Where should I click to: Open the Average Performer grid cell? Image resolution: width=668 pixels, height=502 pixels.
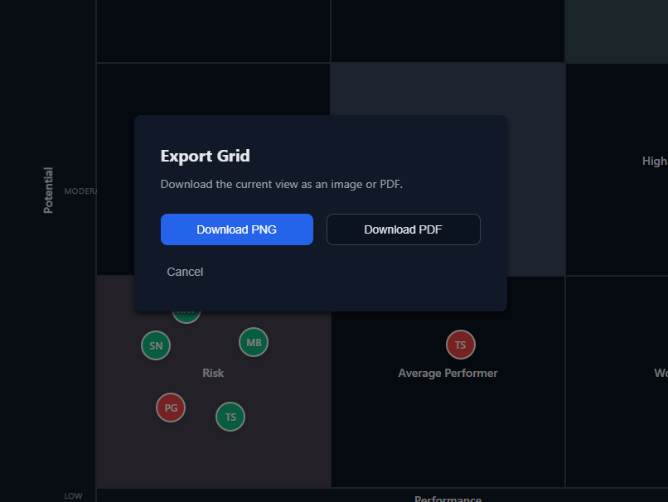448,373
